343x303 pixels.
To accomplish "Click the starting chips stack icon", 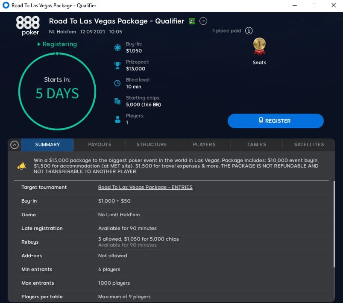I will 117,101.
